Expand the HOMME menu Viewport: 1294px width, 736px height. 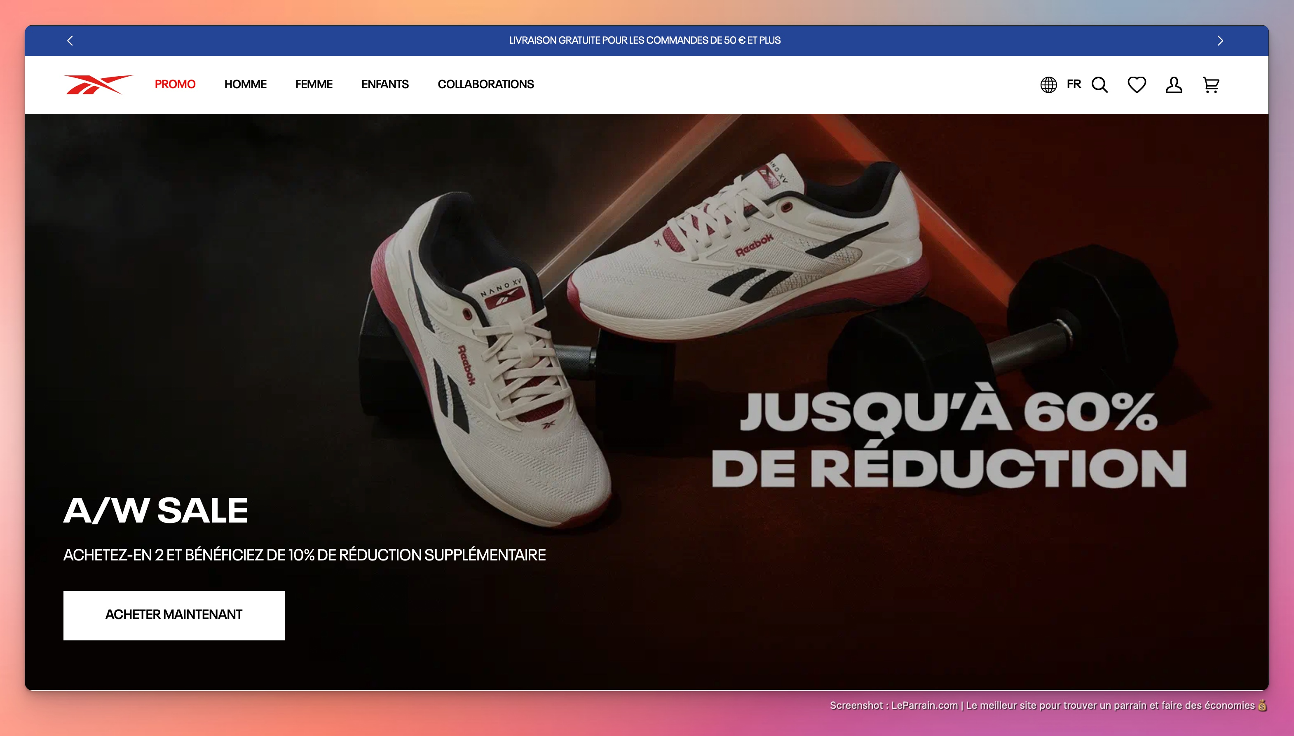pyautogui.click(x=245, y=84)
